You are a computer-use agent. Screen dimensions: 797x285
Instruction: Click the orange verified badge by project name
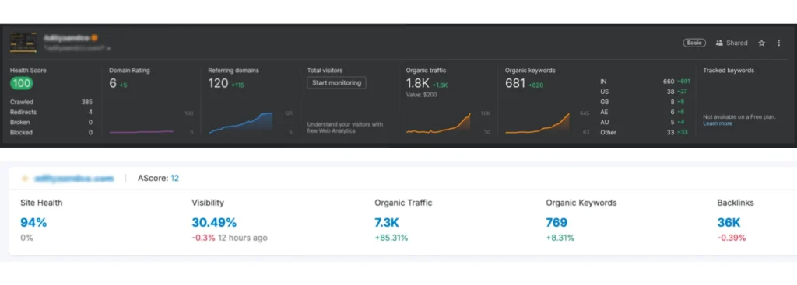click(x=94, y=37)
